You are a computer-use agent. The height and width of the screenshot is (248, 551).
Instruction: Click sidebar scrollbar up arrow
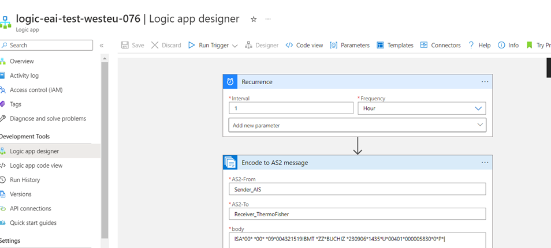105,58
